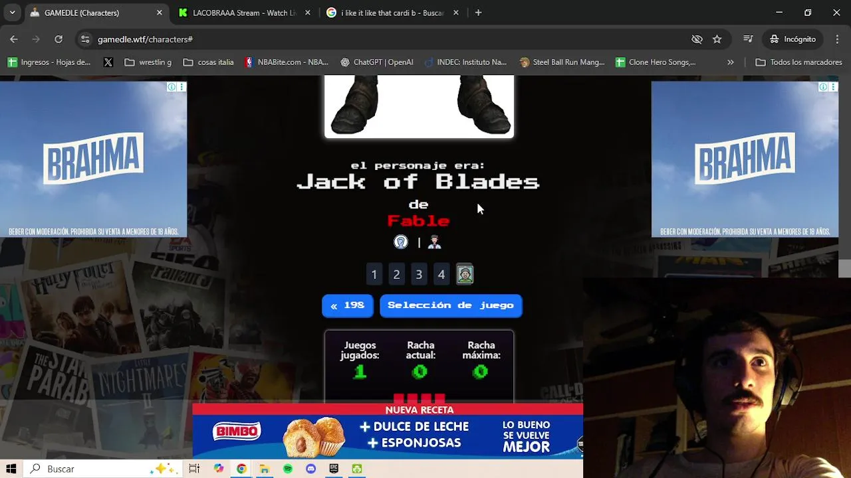Click the Juegos jugados value 1
The height and width of the screenshot is (478, 851).
tap(360, 372)
